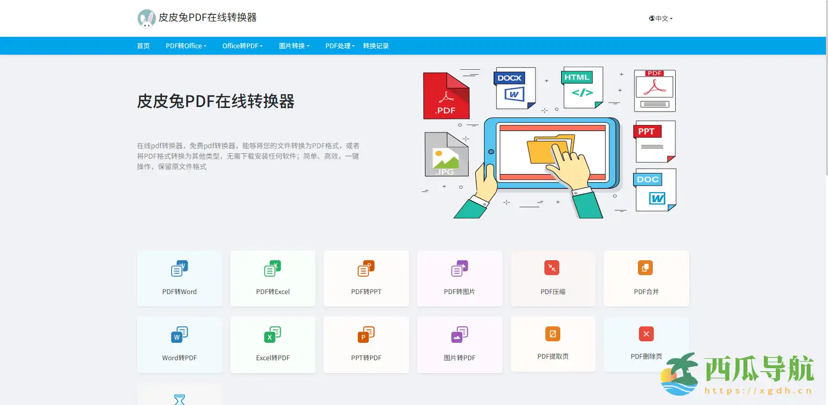
Task: Switch language using the 中文 selector
Action: point(661,18)
